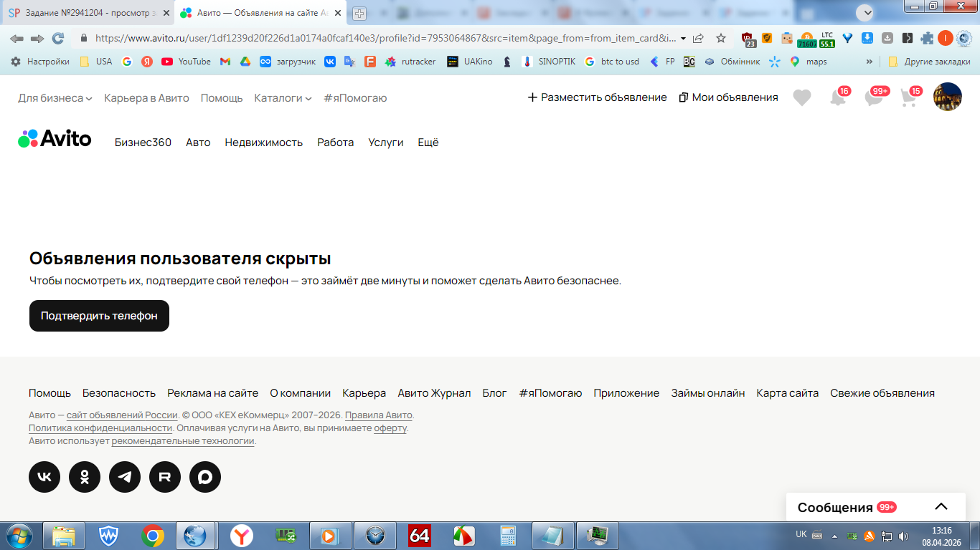Open Свежие объявления footer link
The image size is (980, 550).
882,393
